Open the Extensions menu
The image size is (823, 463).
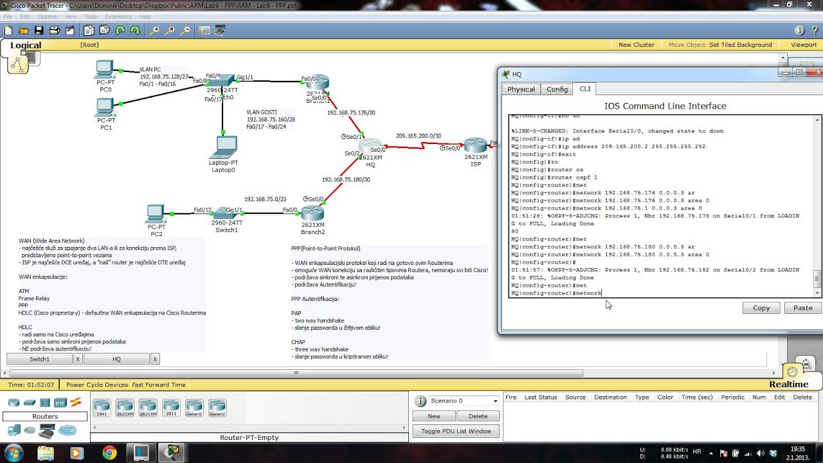point(118,17)
